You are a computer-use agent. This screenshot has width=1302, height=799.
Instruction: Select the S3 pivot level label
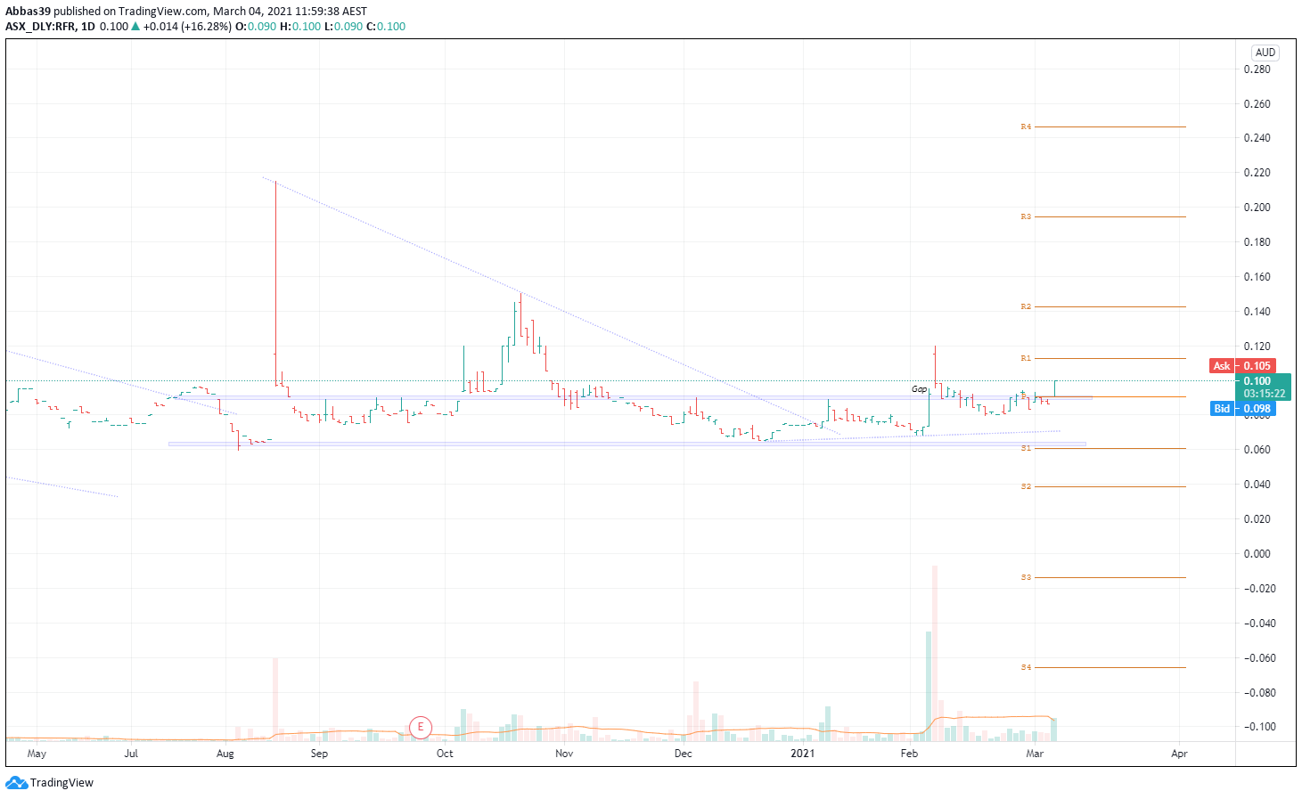tap(1026, 577)
